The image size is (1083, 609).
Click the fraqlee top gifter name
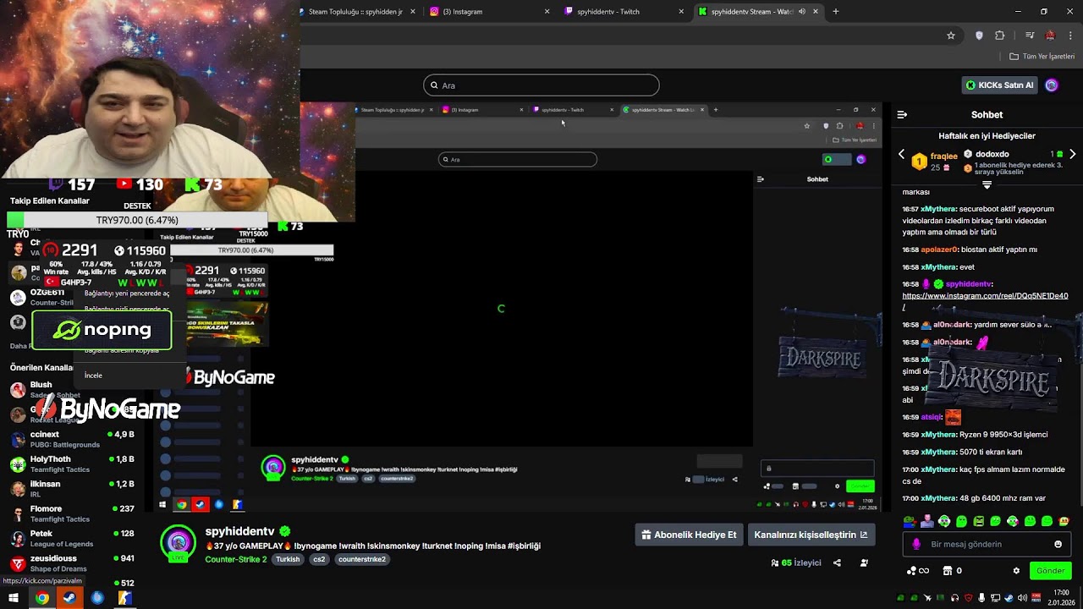944,156
